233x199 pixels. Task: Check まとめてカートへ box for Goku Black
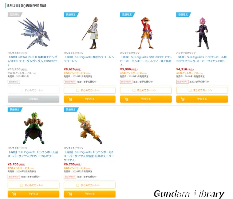[x=190, y=90]
